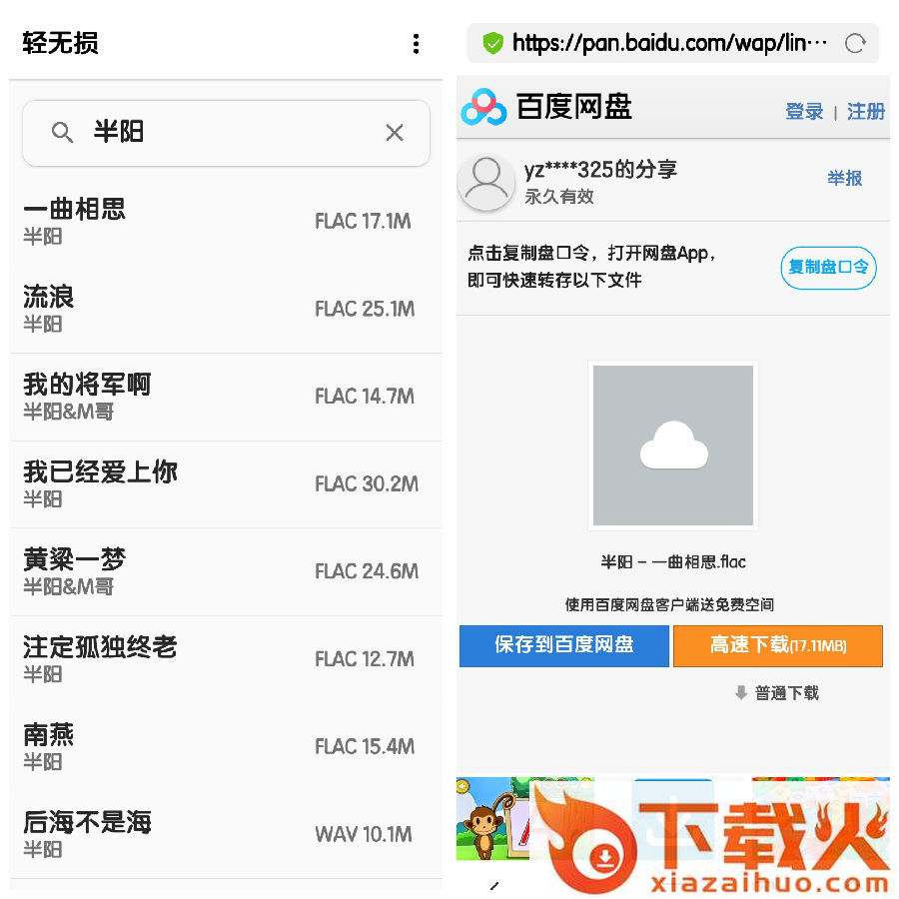The height and width of the screenshot is (899, 899).
Task: Select the FLAC 24.6M size label
Action: click(x=367, y=571)
